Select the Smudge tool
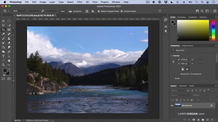This screenshot has height=122, width=218. (x=9, y=47)
